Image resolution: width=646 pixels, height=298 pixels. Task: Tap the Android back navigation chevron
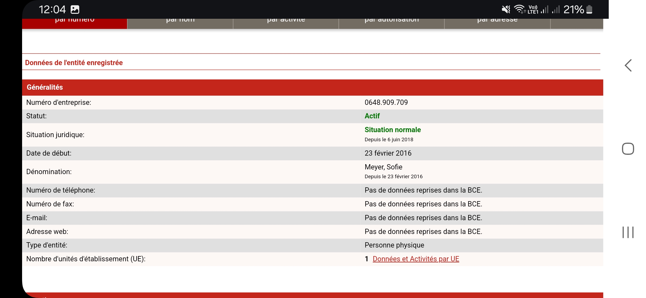tap(628, 66)
